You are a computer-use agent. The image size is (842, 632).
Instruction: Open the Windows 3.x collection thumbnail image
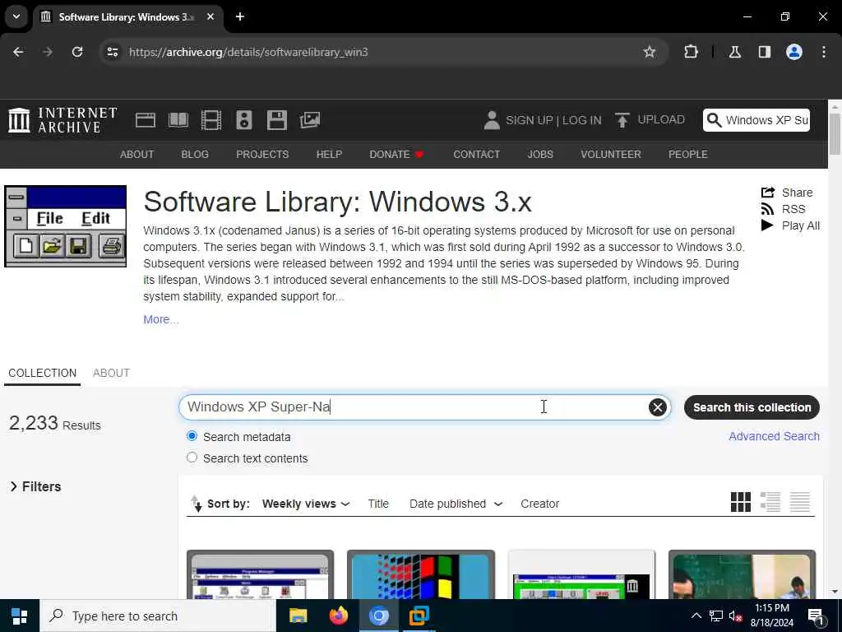[65, 226]
